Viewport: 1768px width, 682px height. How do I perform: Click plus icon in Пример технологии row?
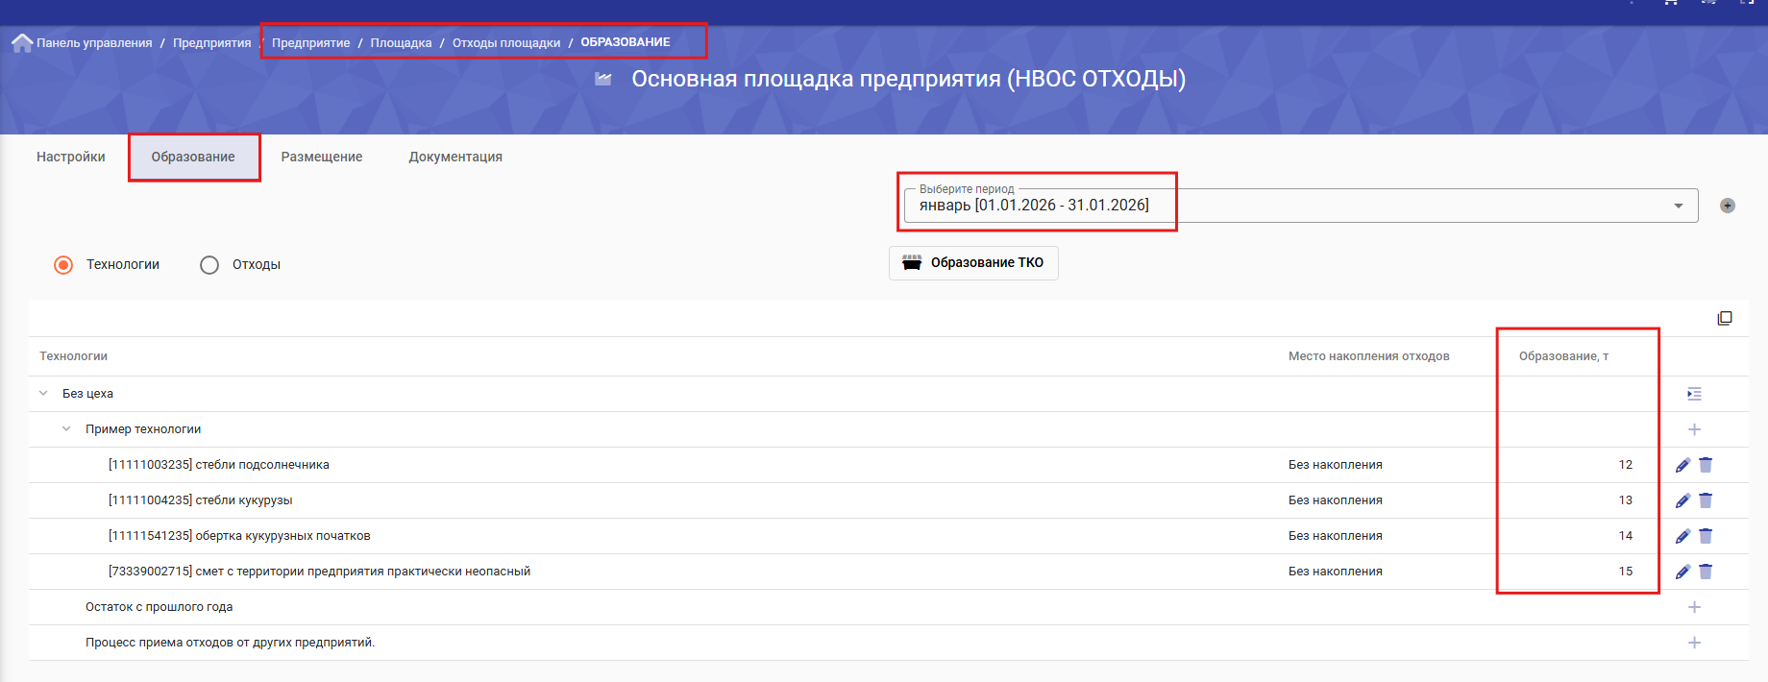click(1694, 429)
